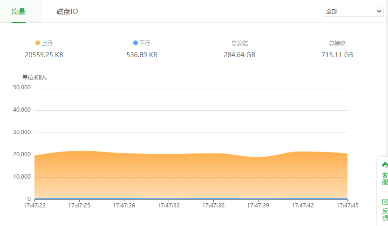Toggle the orange 上行 legend dot
388x226 pixels.
(x=38, y=43)
